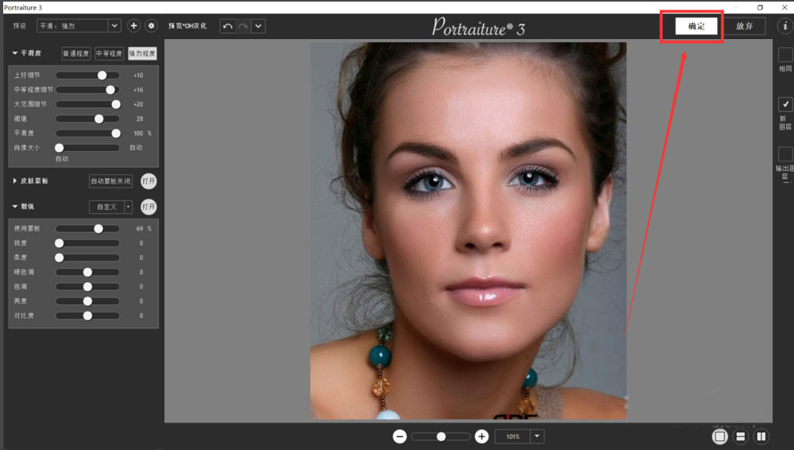794x450 pixels.
Task: Click the undo arrow icon
Action: click(x=227, y=26)
